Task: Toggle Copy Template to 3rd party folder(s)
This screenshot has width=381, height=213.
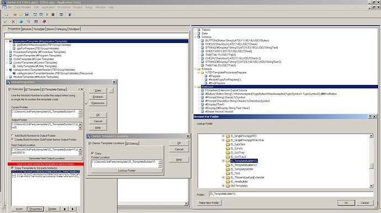Action: [x=12, y=168]
